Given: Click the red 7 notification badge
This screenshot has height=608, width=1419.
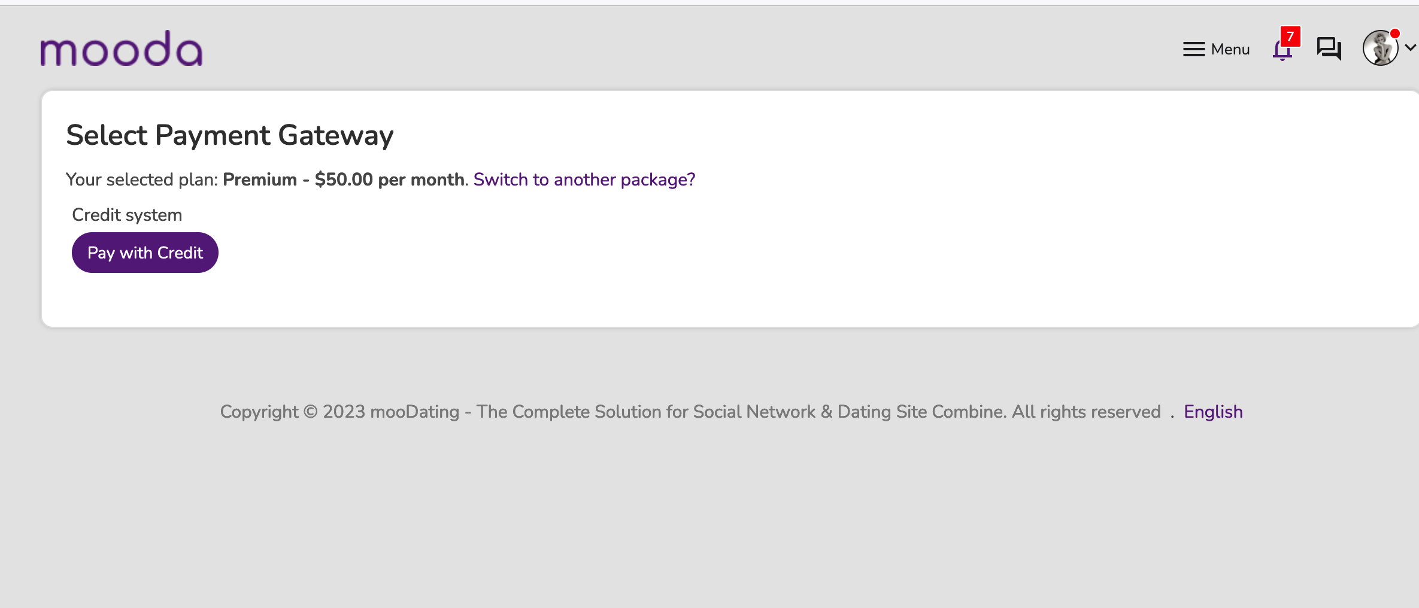Looking at the screenshot, I should tap(1290, 37).
